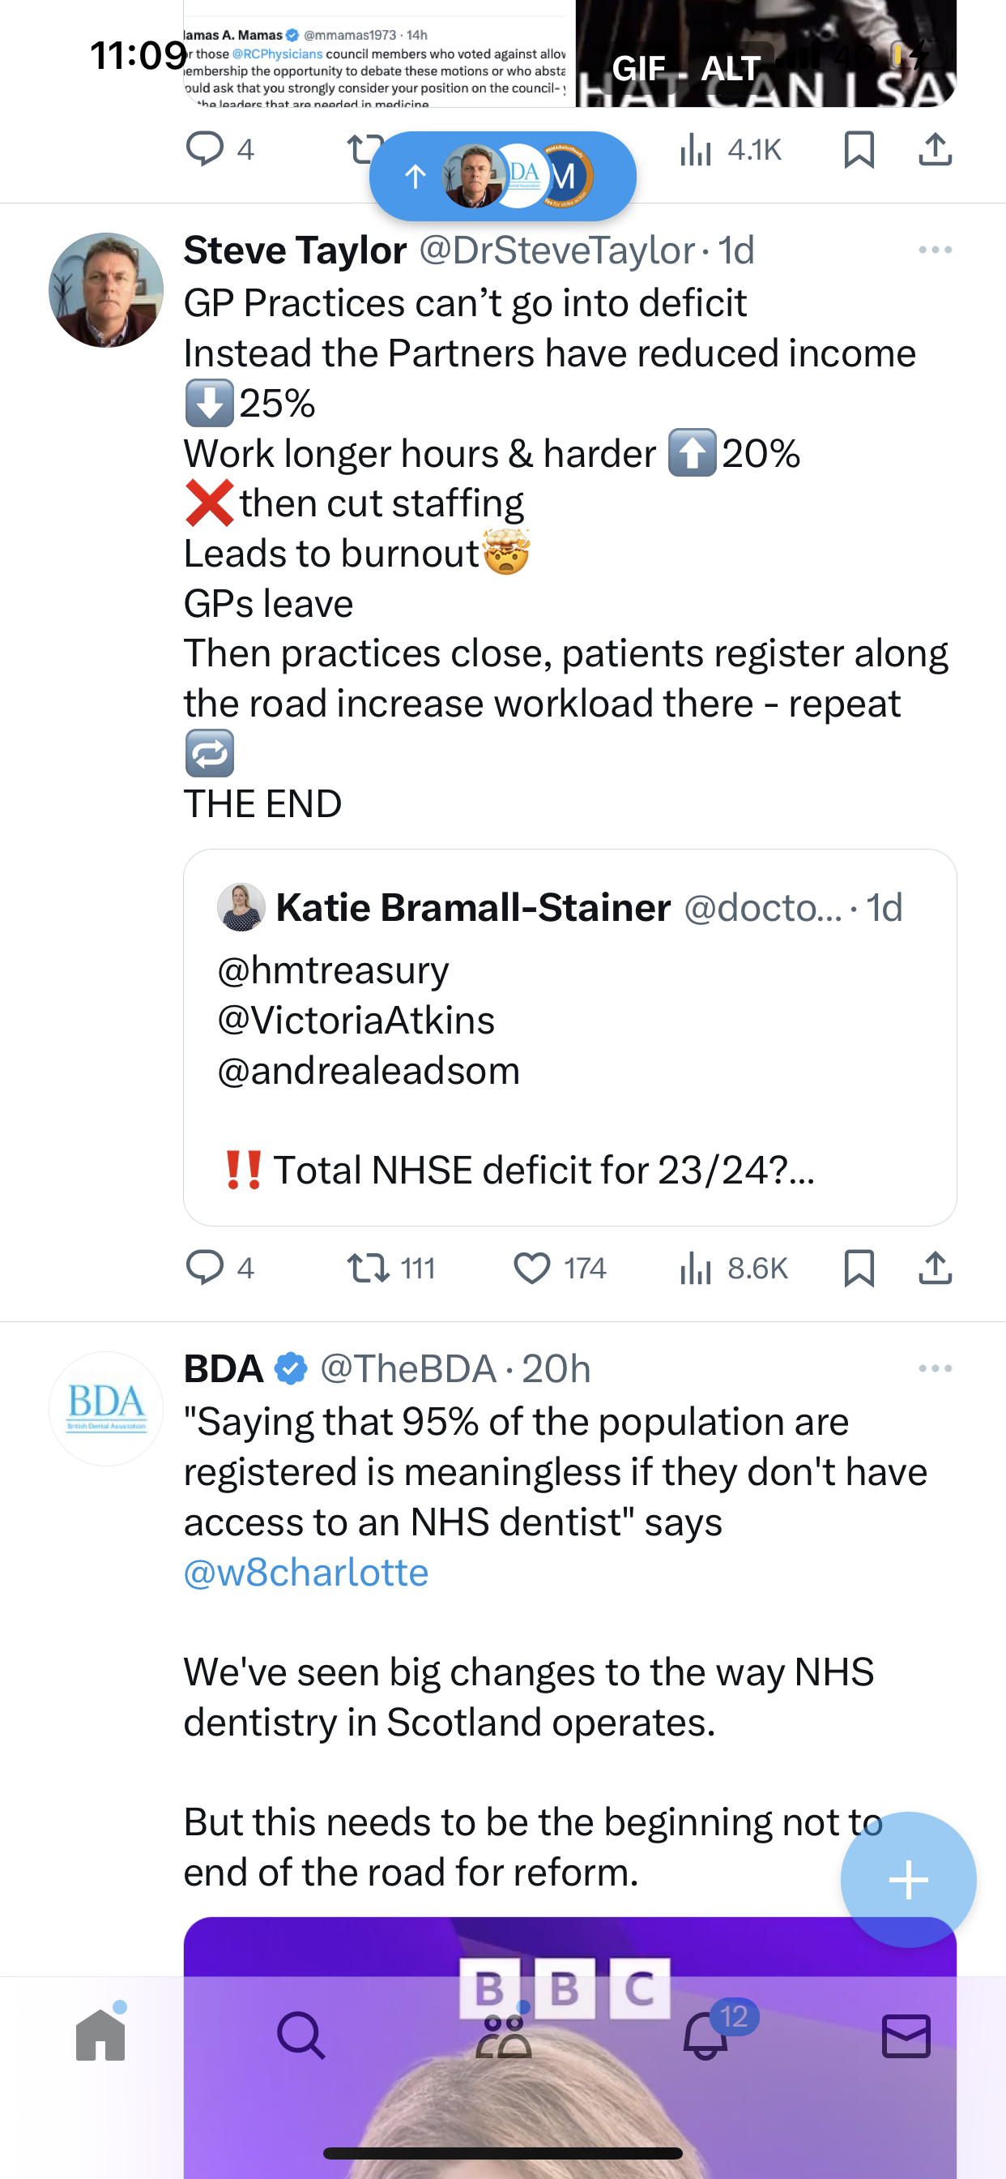Screen dimensions: 1006x2179
Task: Open Steve Taylor's profile picture
Action: 105,290
